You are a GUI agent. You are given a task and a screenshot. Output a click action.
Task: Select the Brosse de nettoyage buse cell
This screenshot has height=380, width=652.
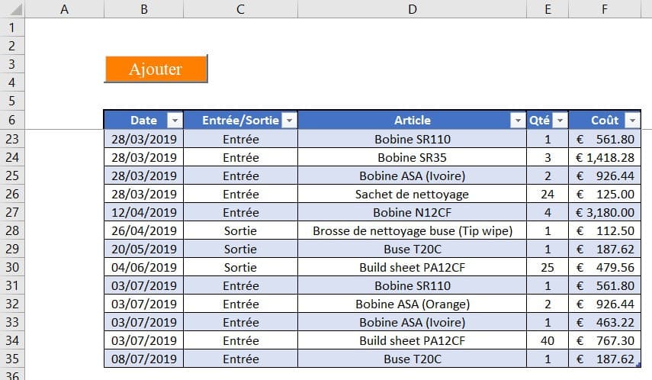click(x=412, y=231)
